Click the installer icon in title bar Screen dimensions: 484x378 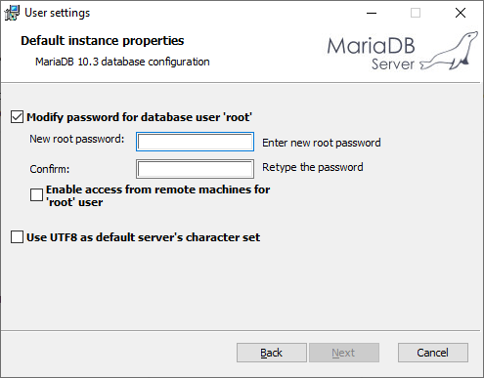coord(12,13)
